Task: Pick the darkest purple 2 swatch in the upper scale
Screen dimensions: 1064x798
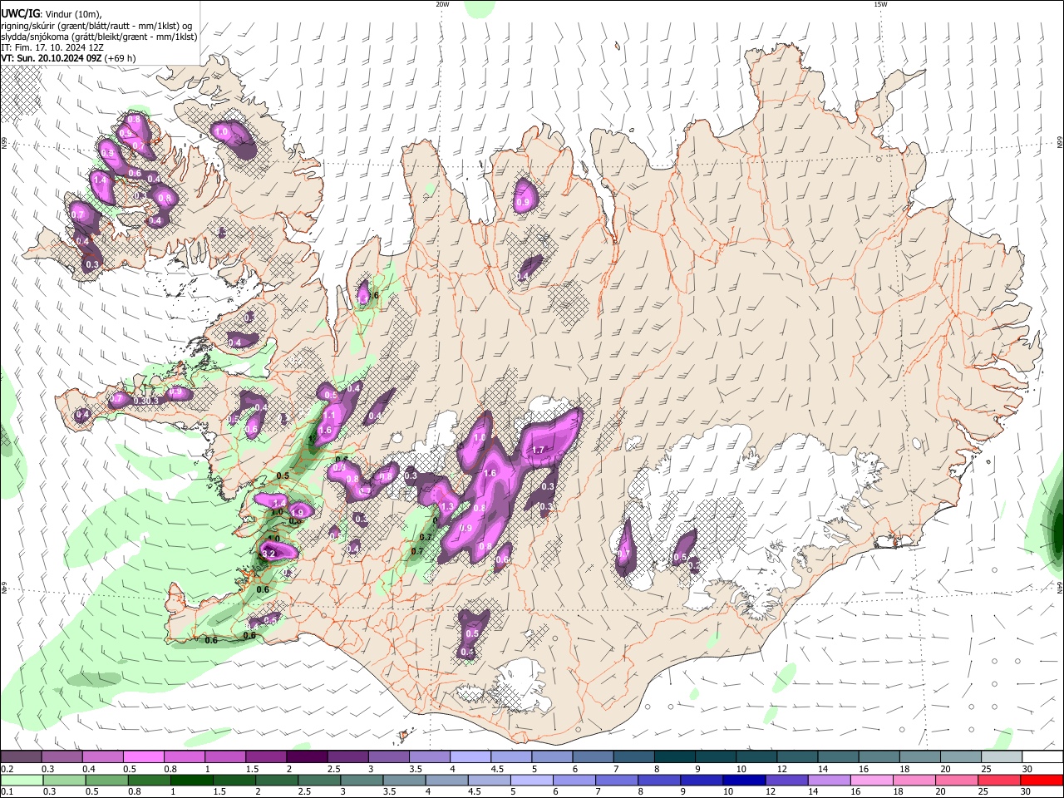Action: [306, 757]
